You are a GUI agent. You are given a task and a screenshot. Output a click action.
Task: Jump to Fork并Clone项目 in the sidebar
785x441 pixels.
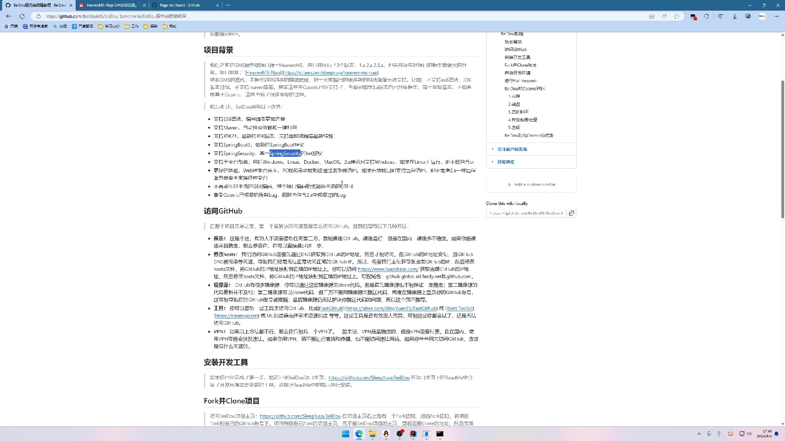[520, 65]
